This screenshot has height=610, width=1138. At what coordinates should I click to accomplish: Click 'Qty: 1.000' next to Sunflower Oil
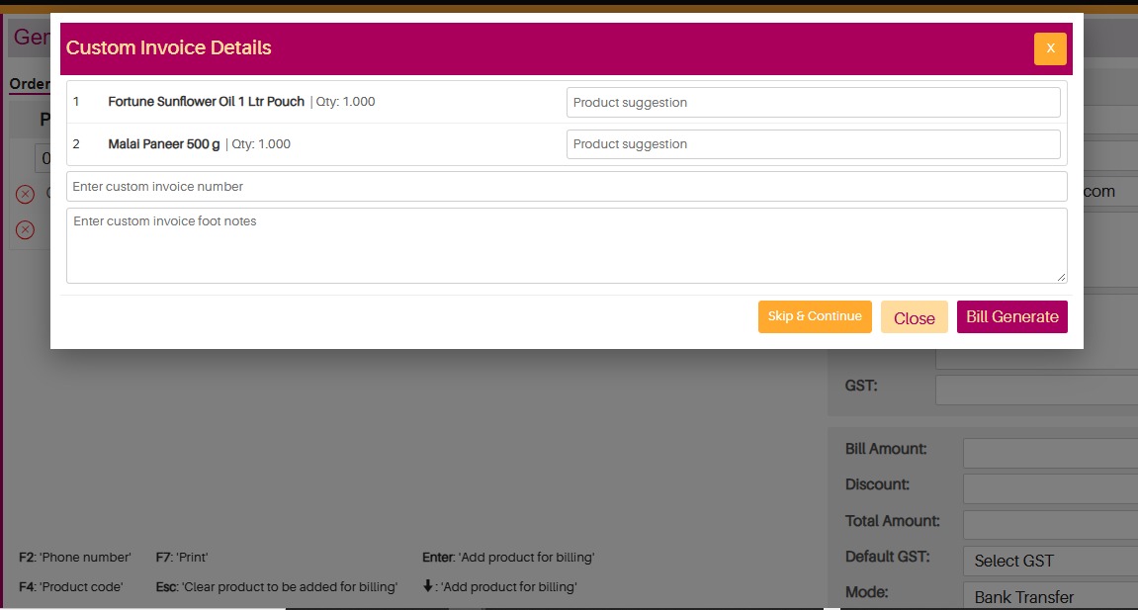pos(345,102)
